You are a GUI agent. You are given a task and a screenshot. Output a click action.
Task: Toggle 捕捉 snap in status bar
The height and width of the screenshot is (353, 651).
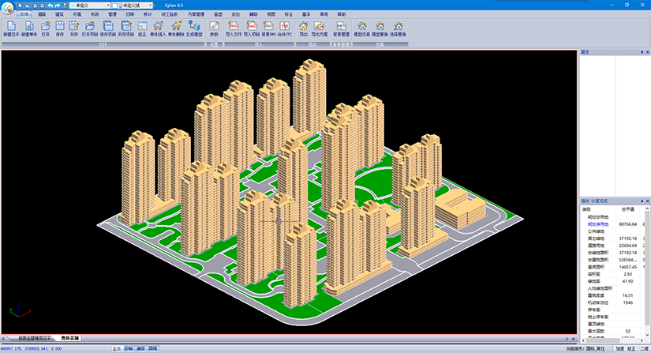[x=140, y=348]
